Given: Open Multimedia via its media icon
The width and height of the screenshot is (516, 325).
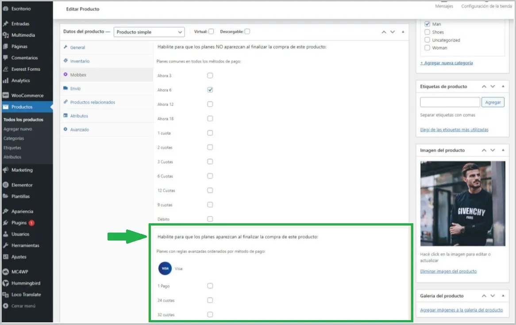Looking at the screenshot, I should [x=5, y=35].
